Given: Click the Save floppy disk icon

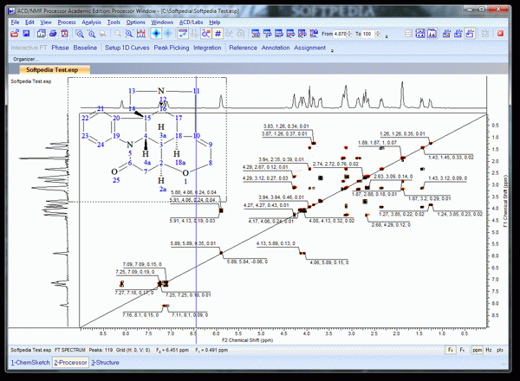Looking at the screenshot, I should [26, 34].
